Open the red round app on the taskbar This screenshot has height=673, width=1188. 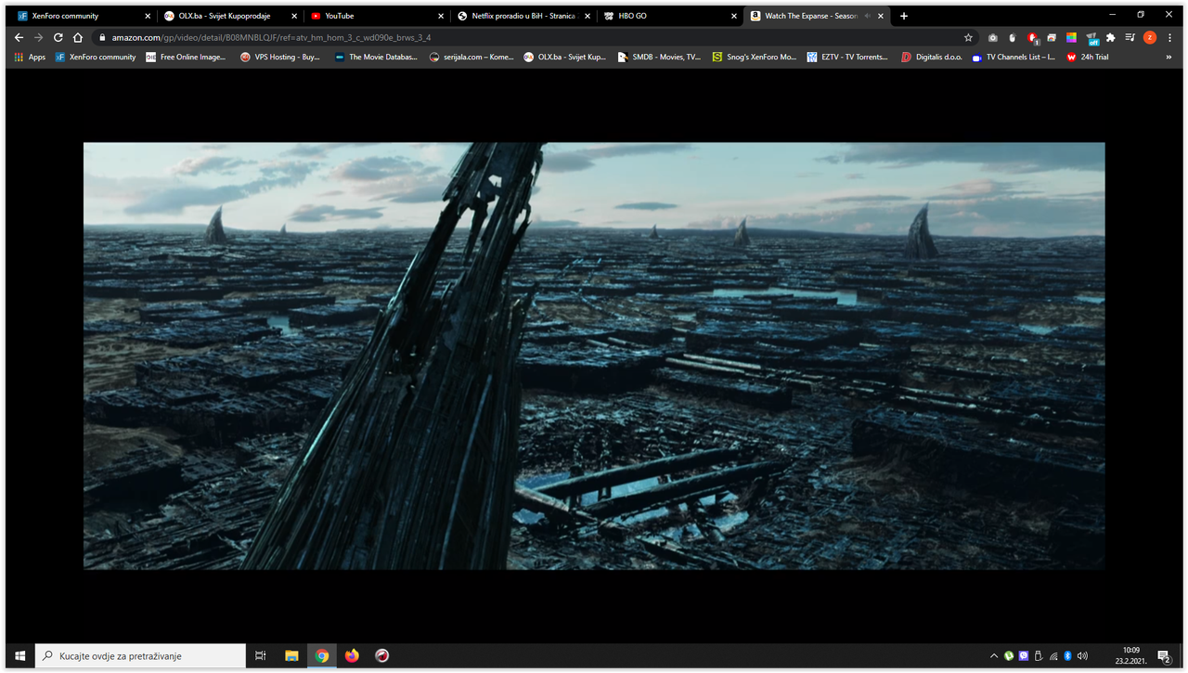coord(381,655)
